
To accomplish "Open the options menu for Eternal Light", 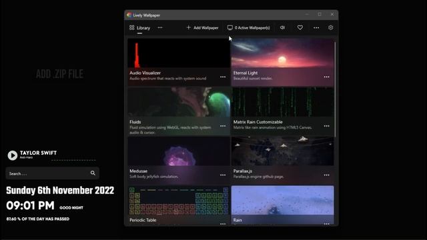I will coord(326,77).
